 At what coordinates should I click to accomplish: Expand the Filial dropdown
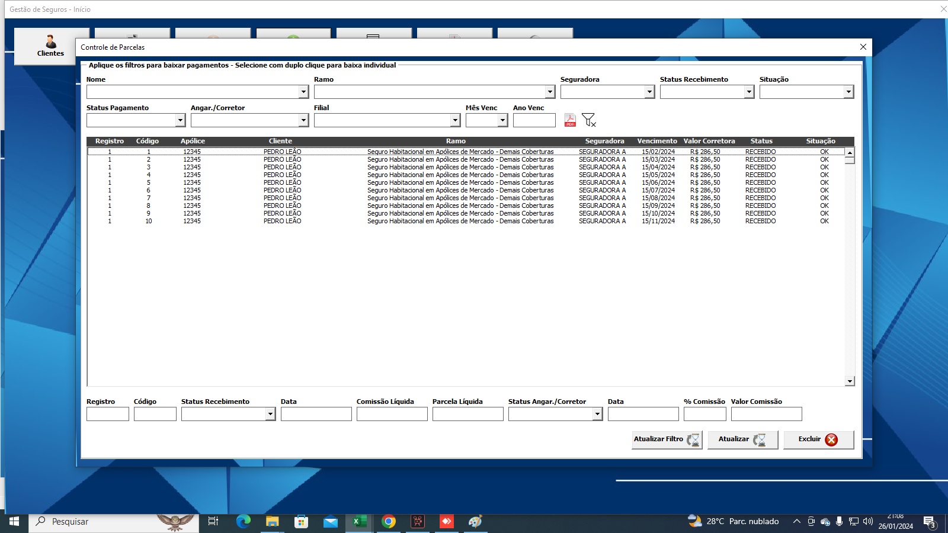coord(455,120)
